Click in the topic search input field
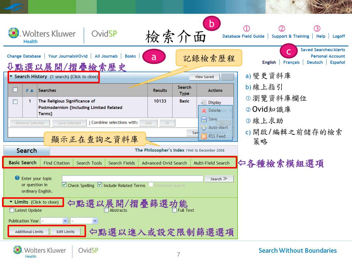This screenshot has width=352, height=264. pos(132,179)
